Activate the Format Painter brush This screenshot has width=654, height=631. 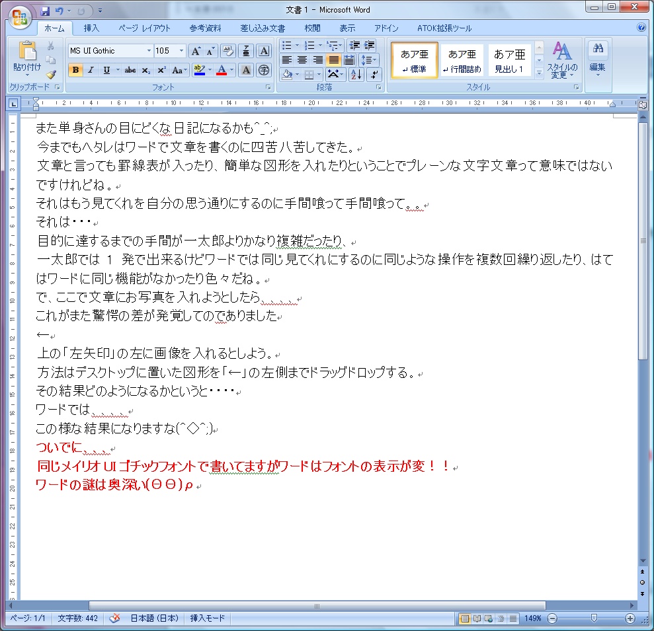coord(51,75)
